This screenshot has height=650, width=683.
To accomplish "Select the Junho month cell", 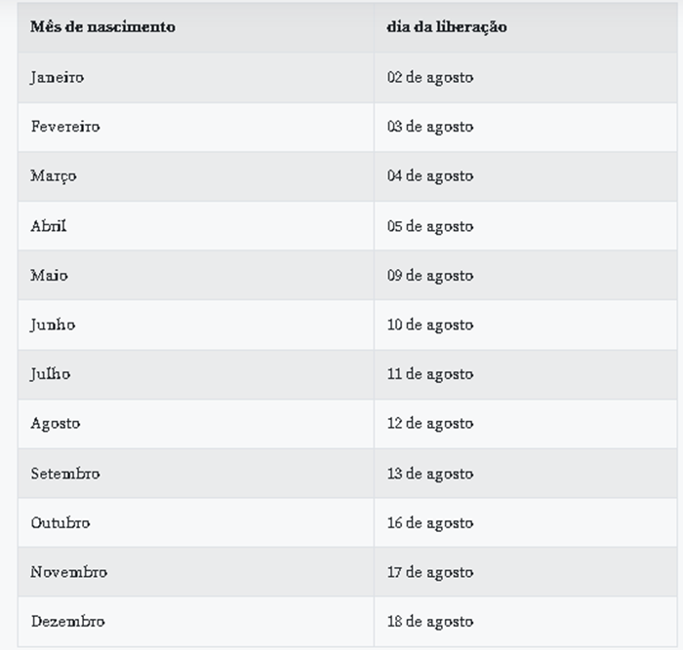I will 53,325.
